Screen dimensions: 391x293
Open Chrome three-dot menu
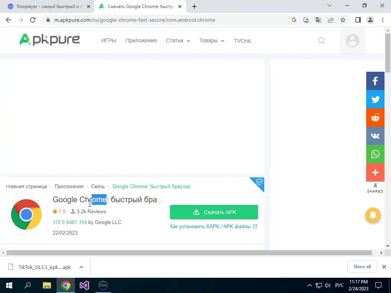coord(383,20)
